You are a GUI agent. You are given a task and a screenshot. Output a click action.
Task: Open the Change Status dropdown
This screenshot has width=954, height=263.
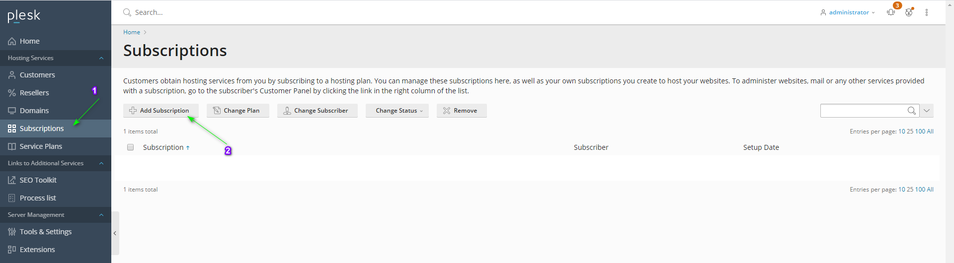[397, 111]
